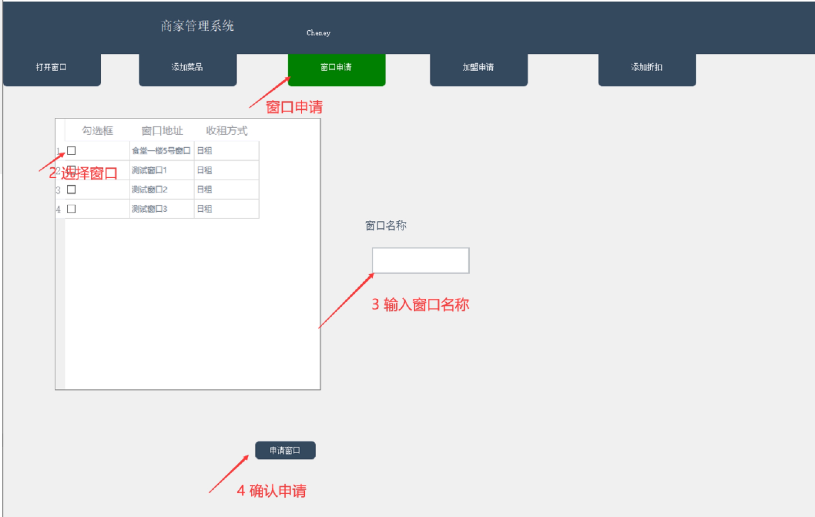This screenshot has width=815, height=517.
Task: Click the 窗口地址 column header
Action: [x=162, y=131]
